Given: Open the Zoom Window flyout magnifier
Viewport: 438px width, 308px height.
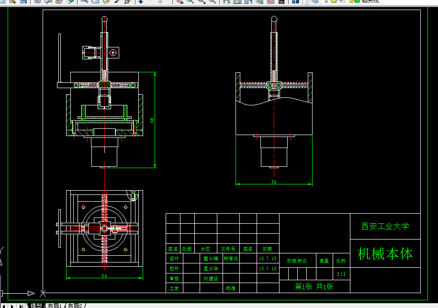Looking at the screenshot, I should tap(202, 1).
